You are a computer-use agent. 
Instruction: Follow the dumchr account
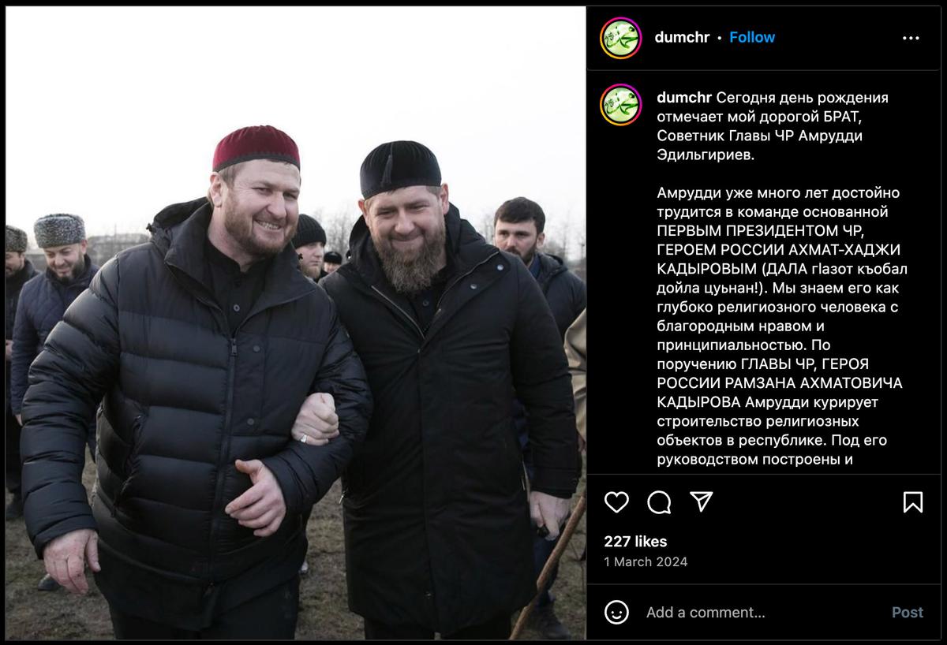[752, 37]
